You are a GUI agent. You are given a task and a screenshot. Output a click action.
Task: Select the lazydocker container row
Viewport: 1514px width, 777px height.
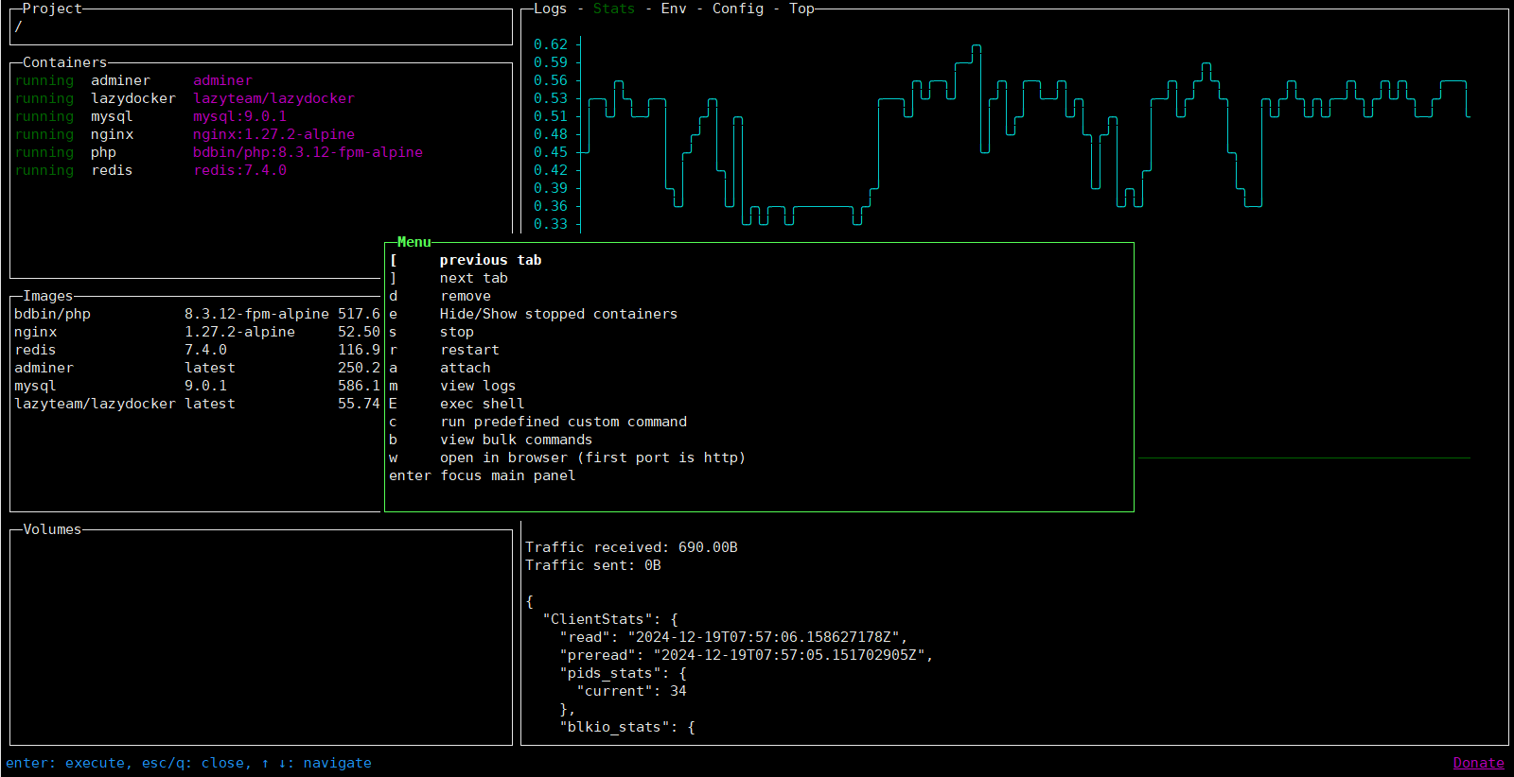coord(261,98)
